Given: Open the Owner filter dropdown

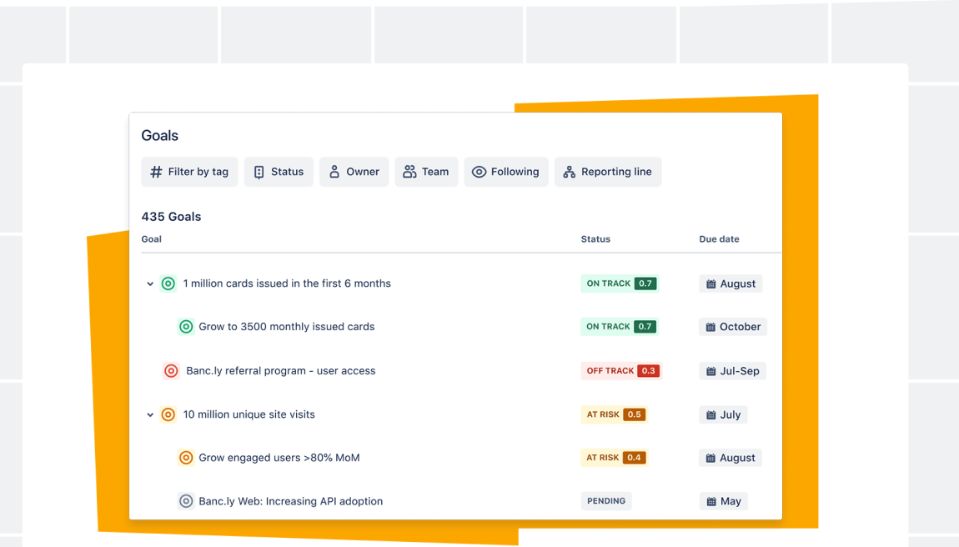Looking at the screenshot, I should click(x=354, y=172).
